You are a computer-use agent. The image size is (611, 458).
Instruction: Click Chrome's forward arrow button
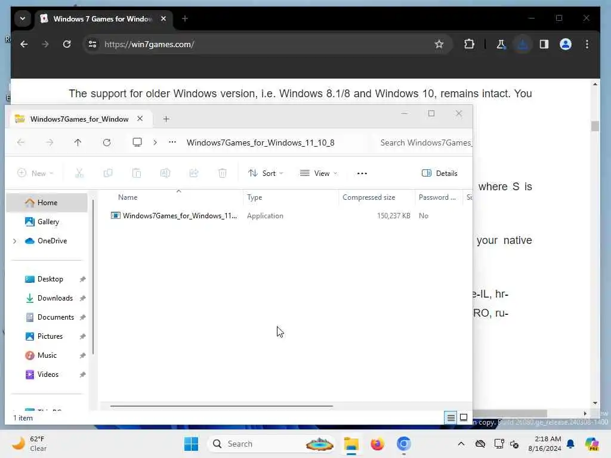pos(45,44)
